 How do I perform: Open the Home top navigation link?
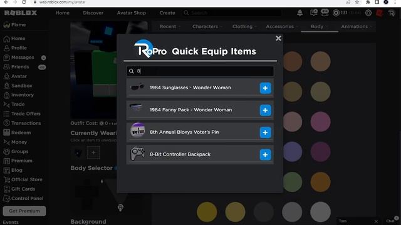point(63,12)
